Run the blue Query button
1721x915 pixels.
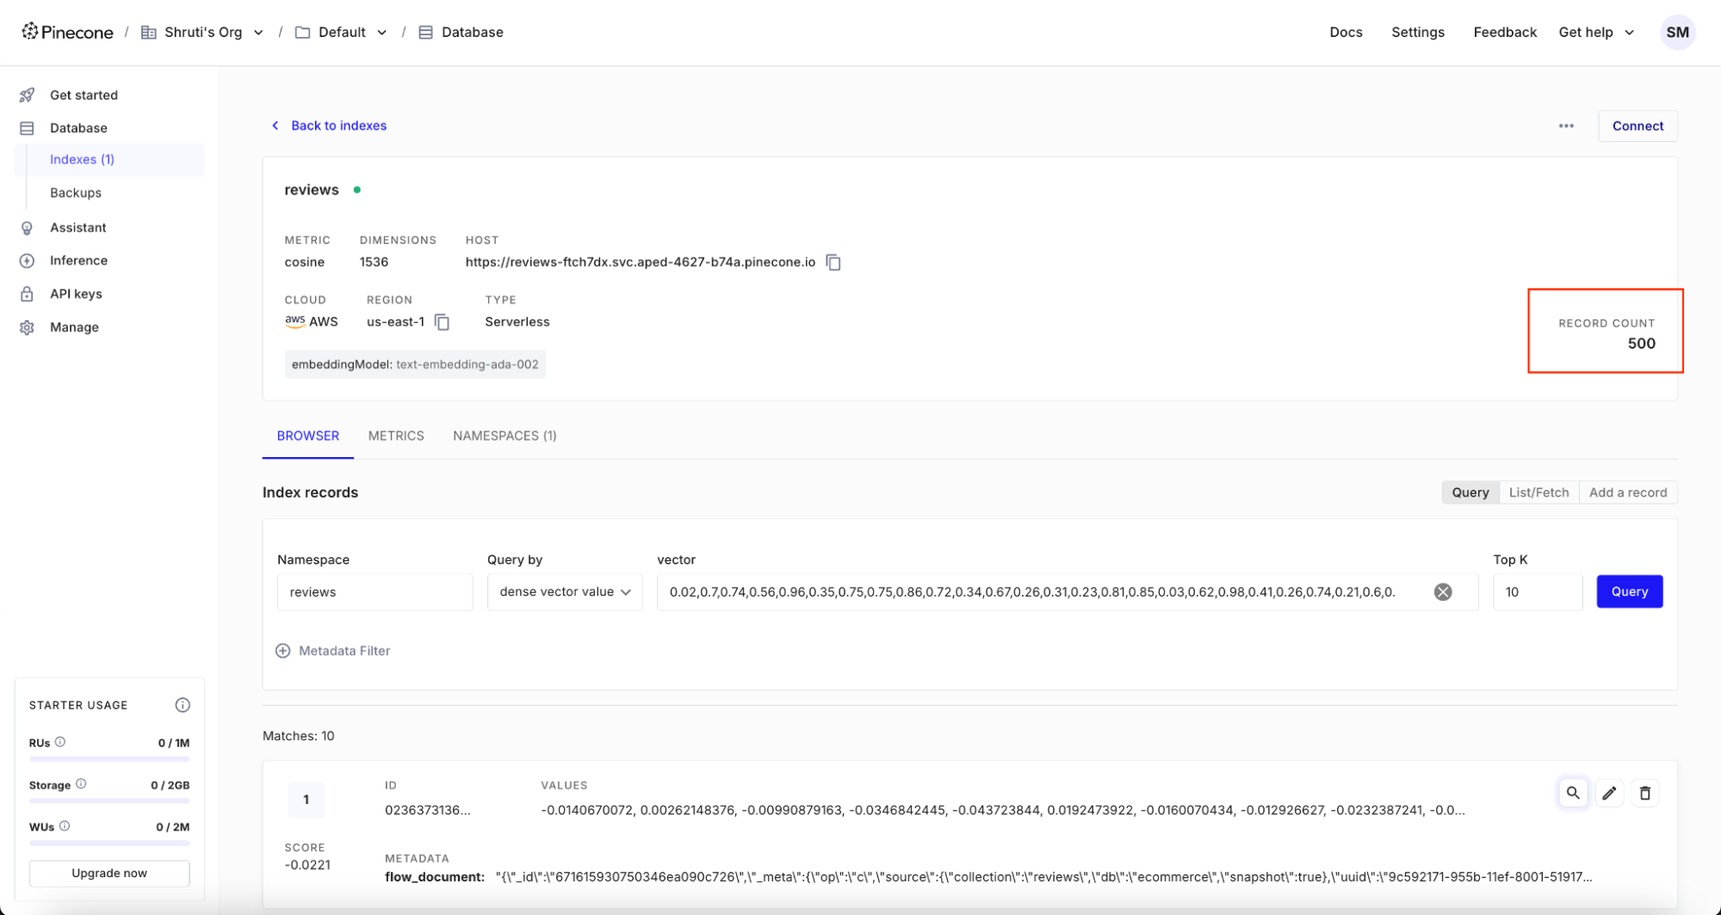pos(1629,591)
